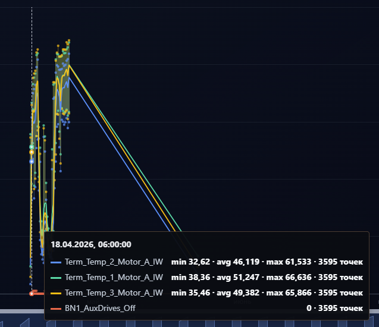This screenshot has width=379, height=327.
Task: Select Term_Temp_2_Motor_A_IW series name in tooltip
Action: click(x=114, y=262)
